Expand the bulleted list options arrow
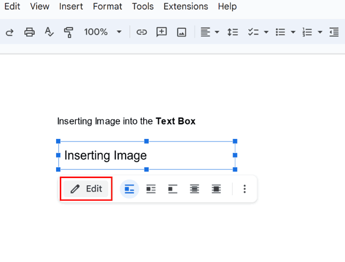Screen dimensions: 345x262 click(293, 32)
